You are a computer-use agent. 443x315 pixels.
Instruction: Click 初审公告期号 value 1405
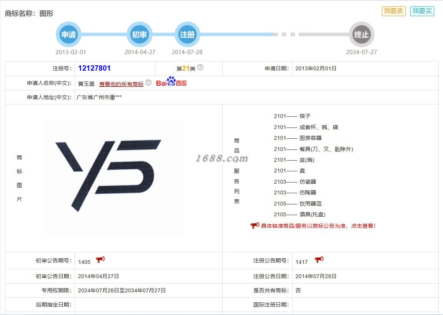(84, 262)
